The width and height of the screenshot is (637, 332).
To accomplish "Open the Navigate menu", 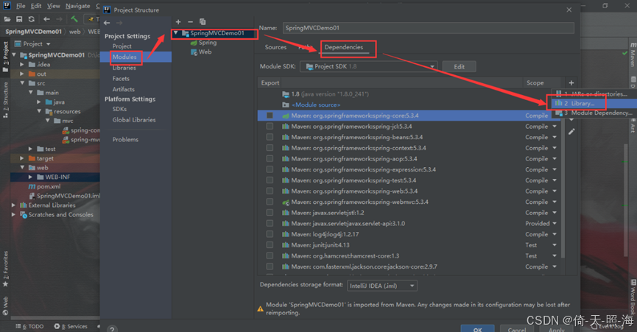I will (78, 6).
